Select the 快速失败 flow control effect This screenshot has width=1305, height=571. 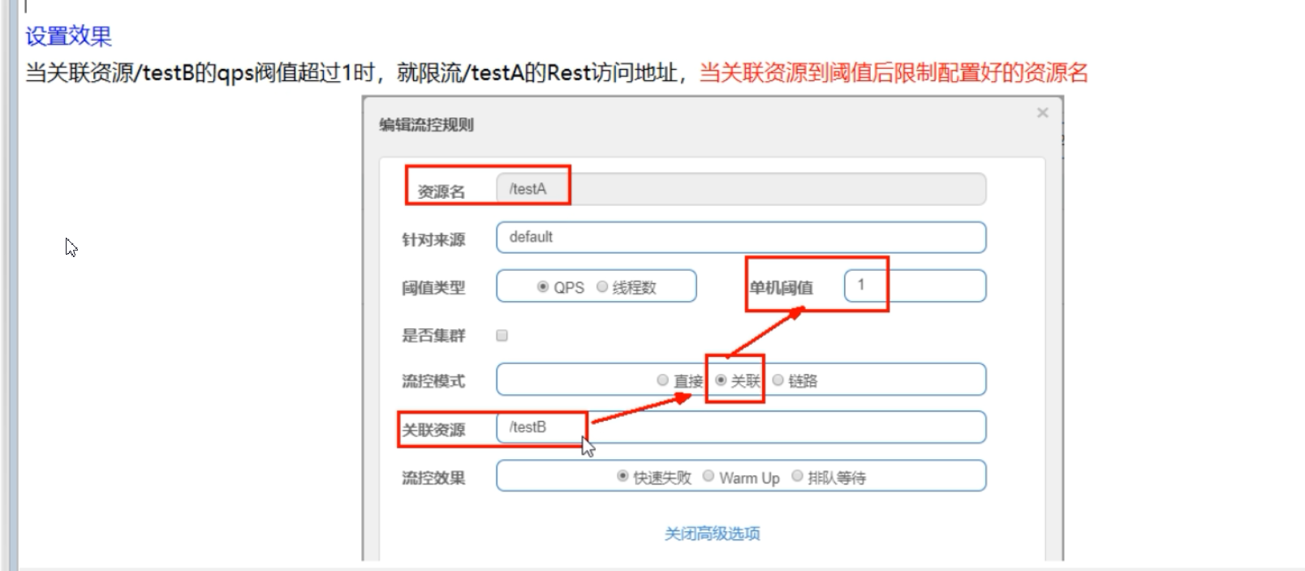coord(622,476)
